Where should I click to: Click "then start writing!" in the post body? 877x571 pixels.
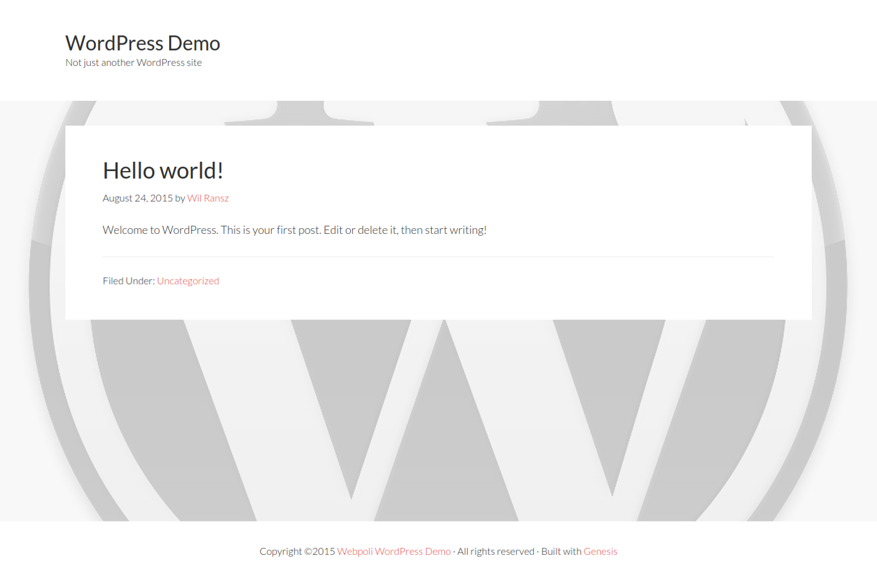tap(444, 230)
